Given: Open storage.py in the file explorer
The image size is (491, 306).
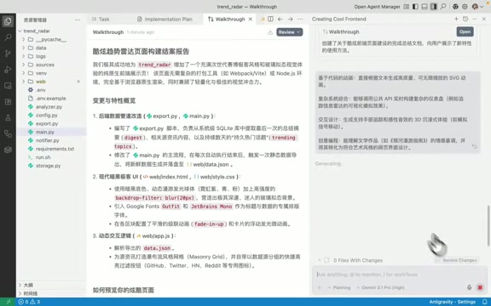Looking at the screenshot, I should pos(51,166).
